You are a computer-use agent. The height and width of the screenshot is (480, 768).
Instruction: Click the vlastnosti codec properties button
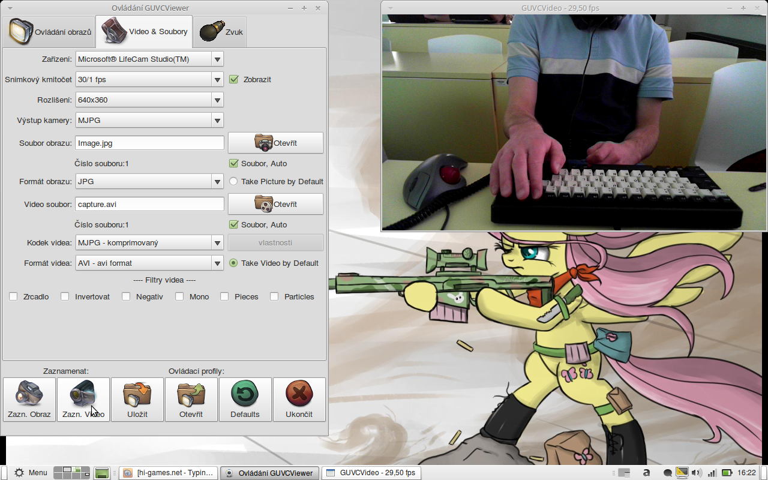coord(275,242)
